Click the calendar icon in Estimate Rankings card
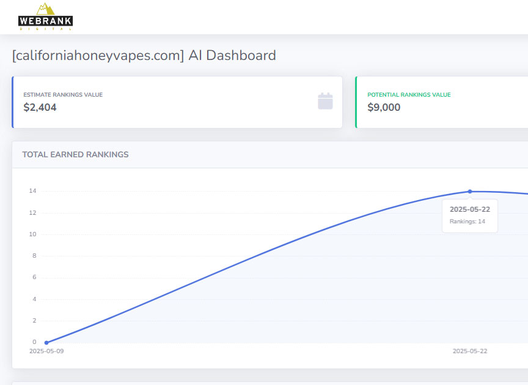528x385 pixels. [x=325, y=102]
